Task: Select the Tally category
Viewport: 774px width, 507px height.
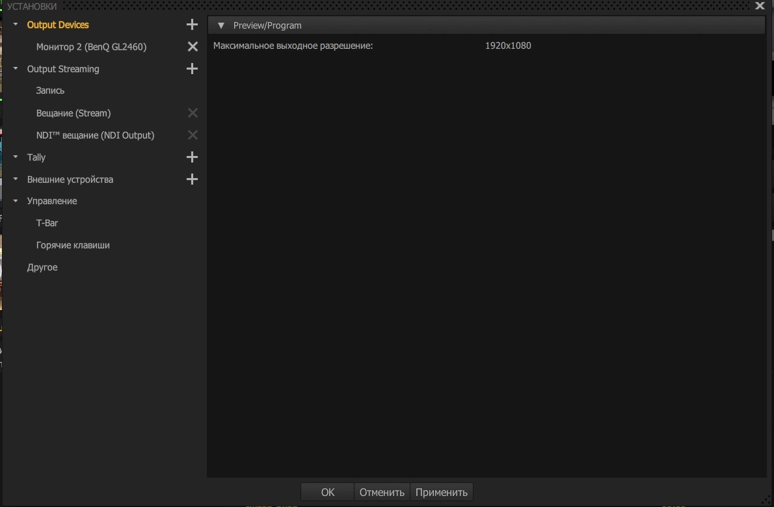Action: [x=36, y=157]
